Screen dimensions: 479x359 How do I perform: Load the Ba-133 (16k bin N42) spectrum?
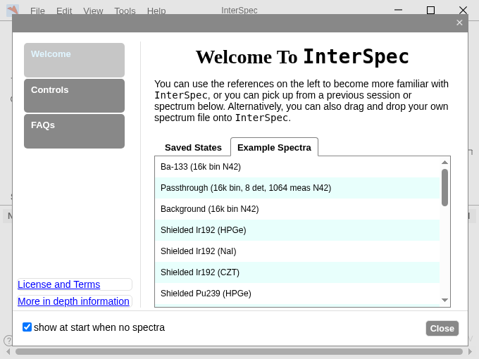(x=297, y=167)
